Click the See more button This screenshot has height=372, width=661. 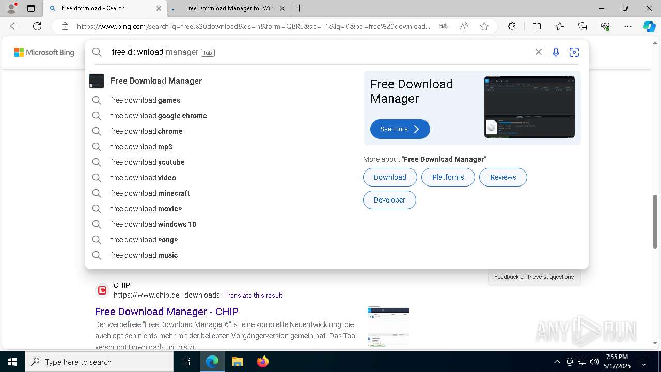coord(400,129)
